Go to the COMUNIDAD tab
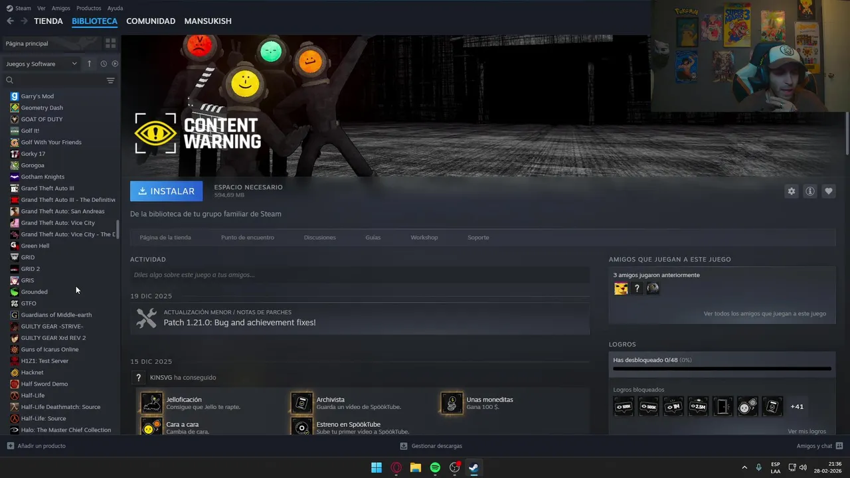Viewport: 850px width, 478px height. point(151,21)
